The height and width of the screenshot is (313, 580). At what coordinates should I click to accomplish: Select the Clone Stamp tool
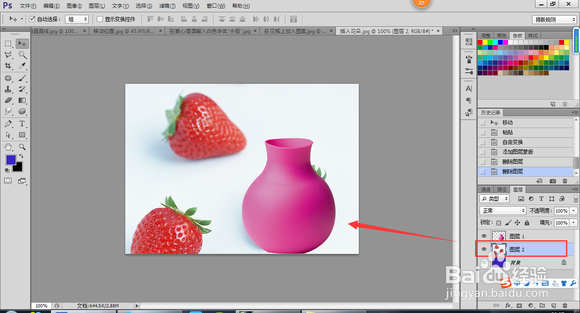[x=8, y=89]
